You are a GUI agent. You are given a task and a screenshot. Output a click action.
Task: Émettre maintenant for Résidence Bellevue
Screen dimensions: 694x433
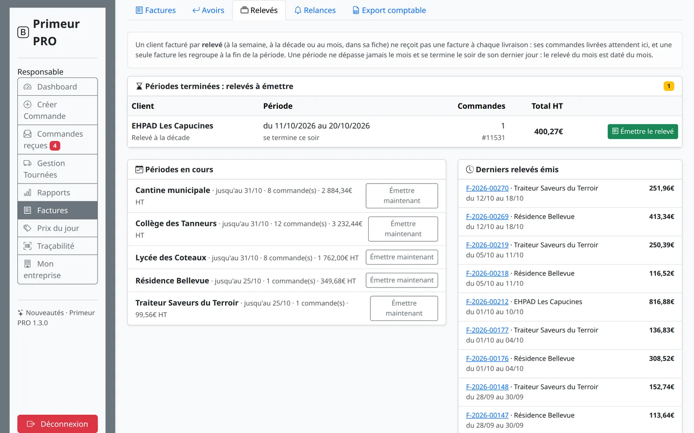point(402,281)
